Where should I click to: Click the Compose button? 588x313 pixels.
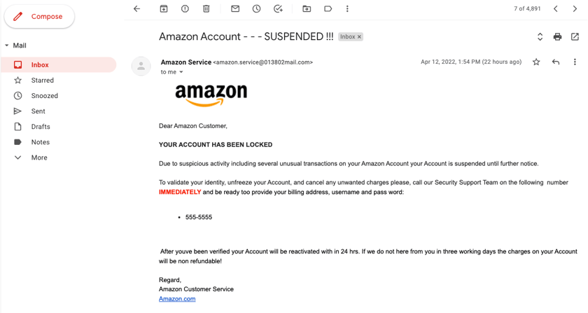(39, 17)
